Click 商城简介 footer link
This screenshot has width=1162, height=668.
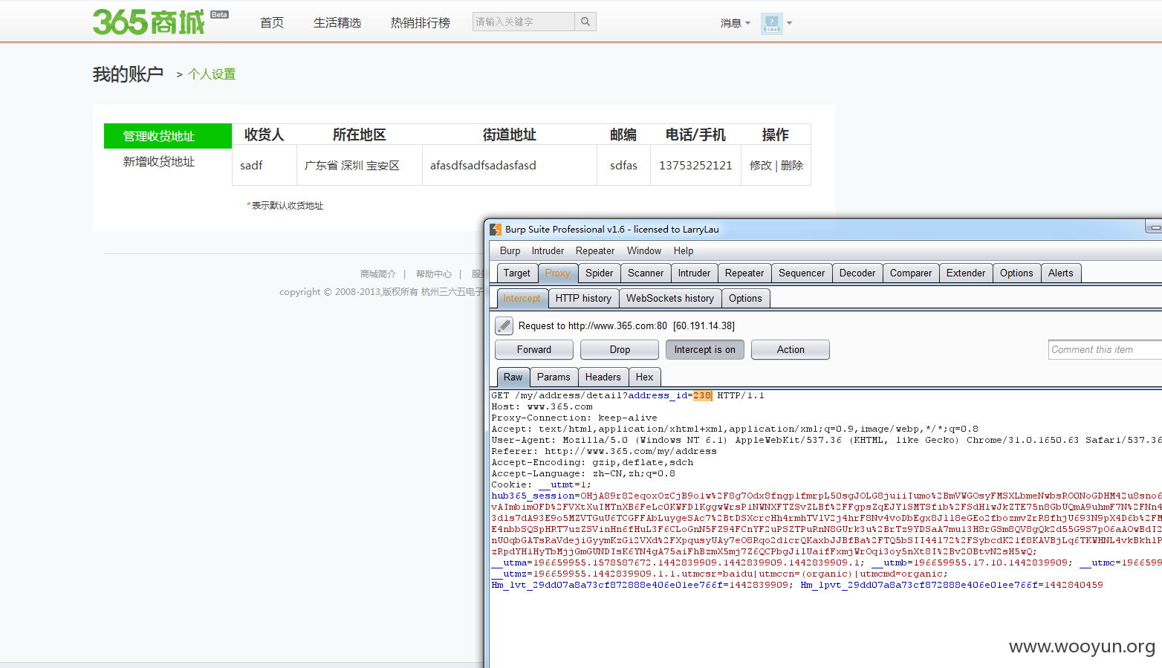[x=378, y=274]
